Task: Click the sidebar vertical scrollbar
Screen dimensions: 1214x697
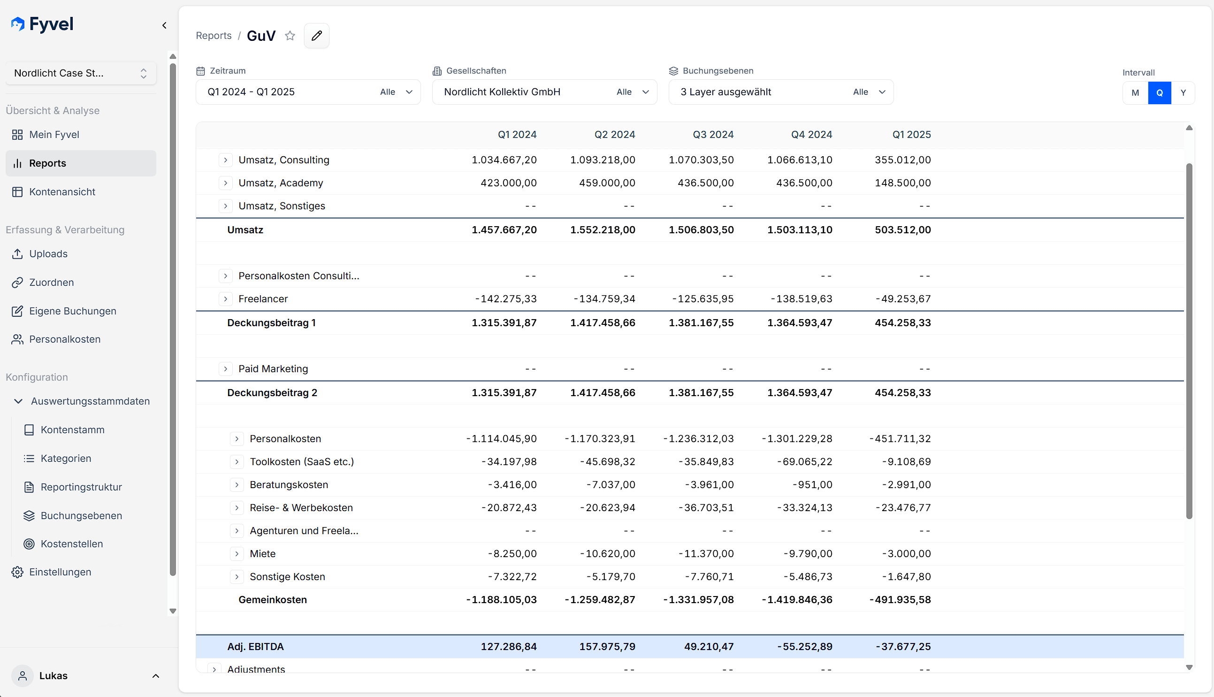Action: 173,320
